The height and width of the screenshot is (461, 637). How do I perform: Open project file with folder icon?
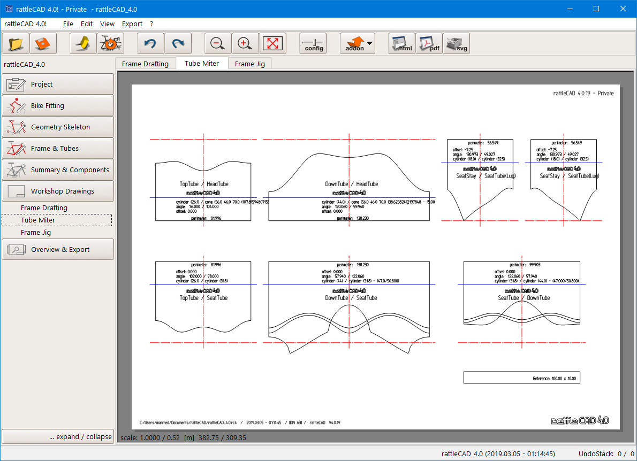click(16, 43)
